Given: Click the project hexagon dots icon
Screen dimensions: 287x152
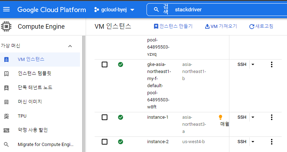Looking at the screenshot, I should (x=96, y=10).
